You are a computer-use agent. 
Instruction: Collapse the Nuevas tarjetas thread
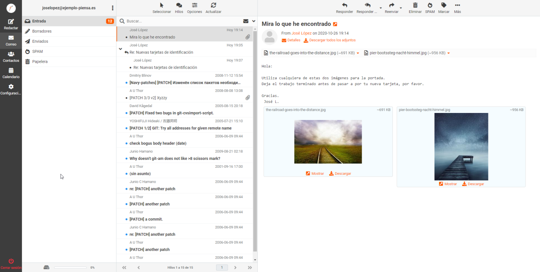click(121, 49)
